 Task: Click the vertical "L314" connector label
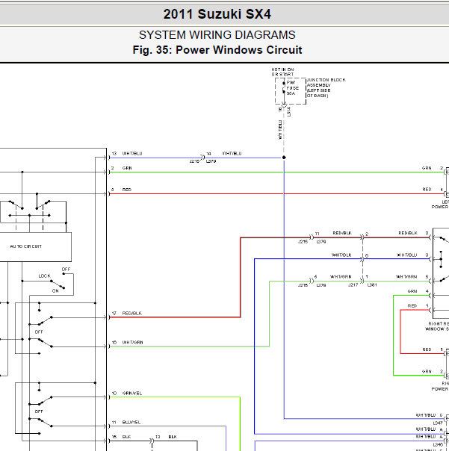tap(288, 112)
